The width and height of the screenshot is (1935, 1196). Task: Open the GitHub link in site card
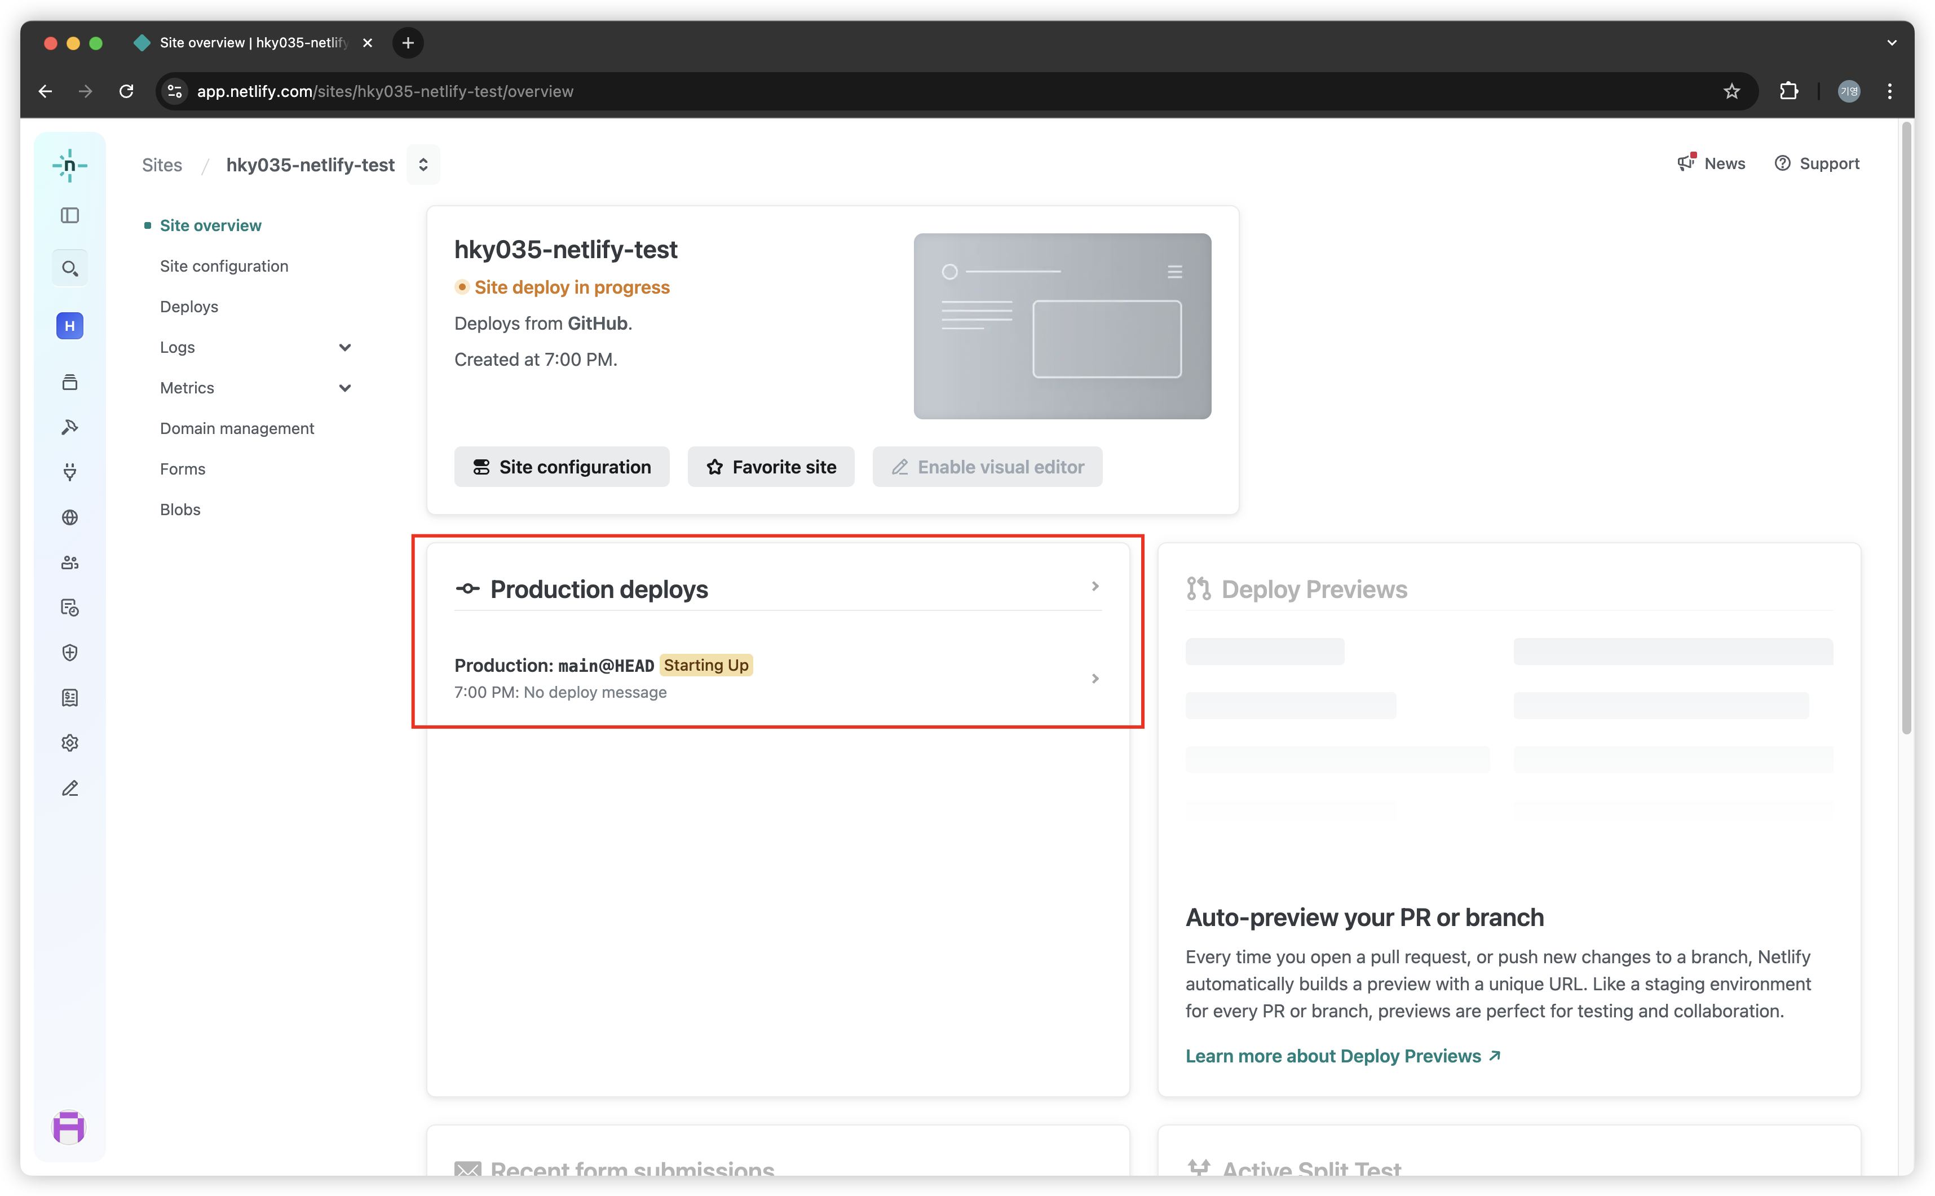pyautogui.click(x=597, y=324)
